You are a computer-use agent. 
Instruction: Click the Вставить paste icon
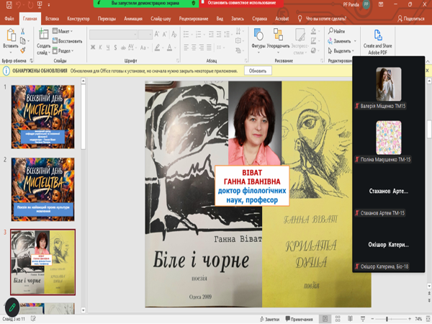point(11,35)
